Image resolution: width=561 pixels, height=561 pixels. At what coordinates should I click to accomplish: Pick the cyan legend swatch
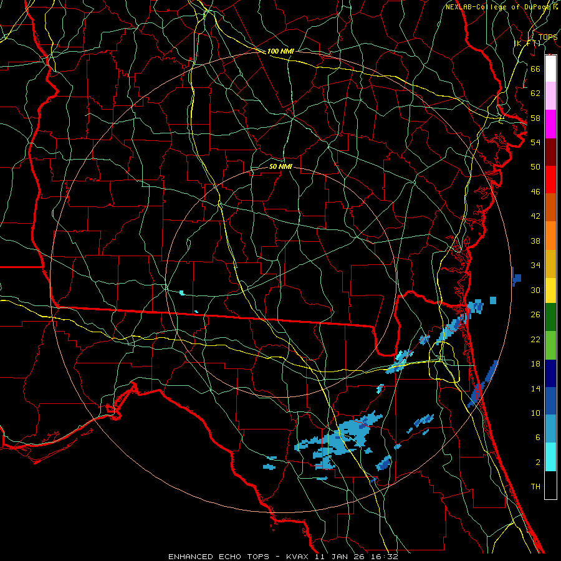click(550, 457)
